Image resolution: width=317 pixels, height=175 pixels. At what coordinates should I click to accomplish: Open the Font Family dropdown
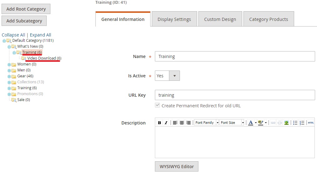[x=207, y=123]
